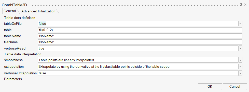Screen dimensions: 249x92
Task: Click the verboseRead value field showing true
Action: tap(138, 48)
